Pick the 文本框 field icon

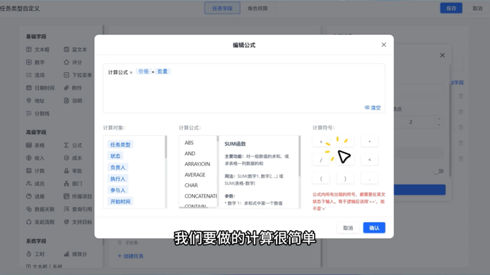click(x=29, y=49)
